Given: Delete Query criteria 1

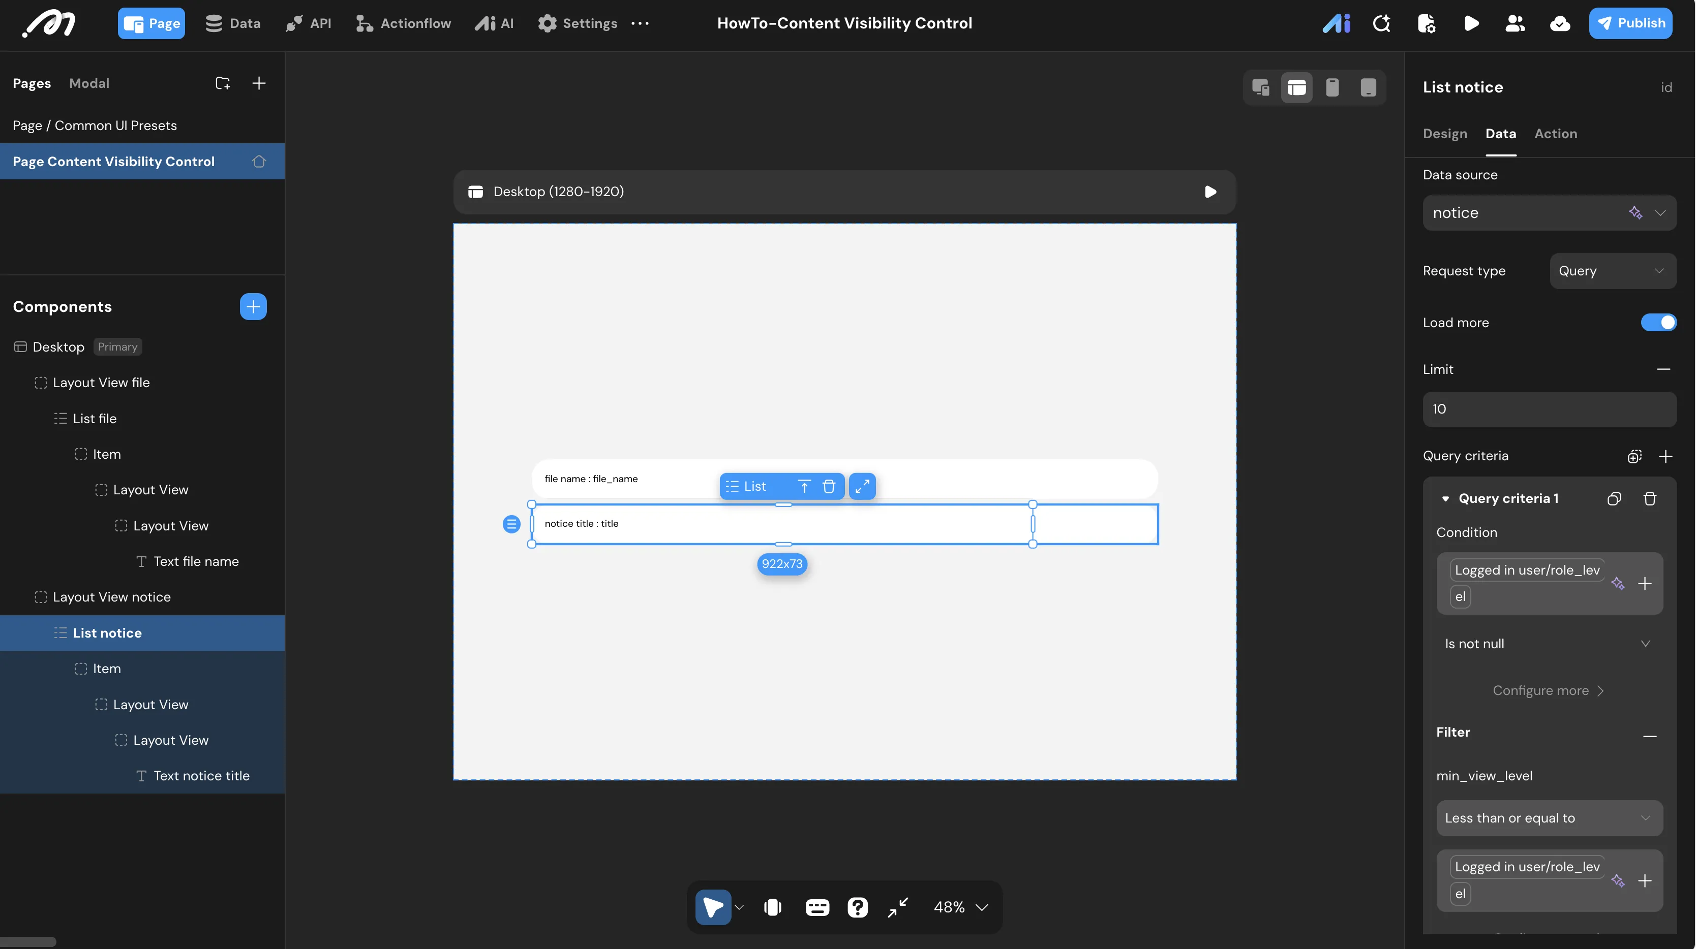Looking at the screenshot, I should 1649,499.
